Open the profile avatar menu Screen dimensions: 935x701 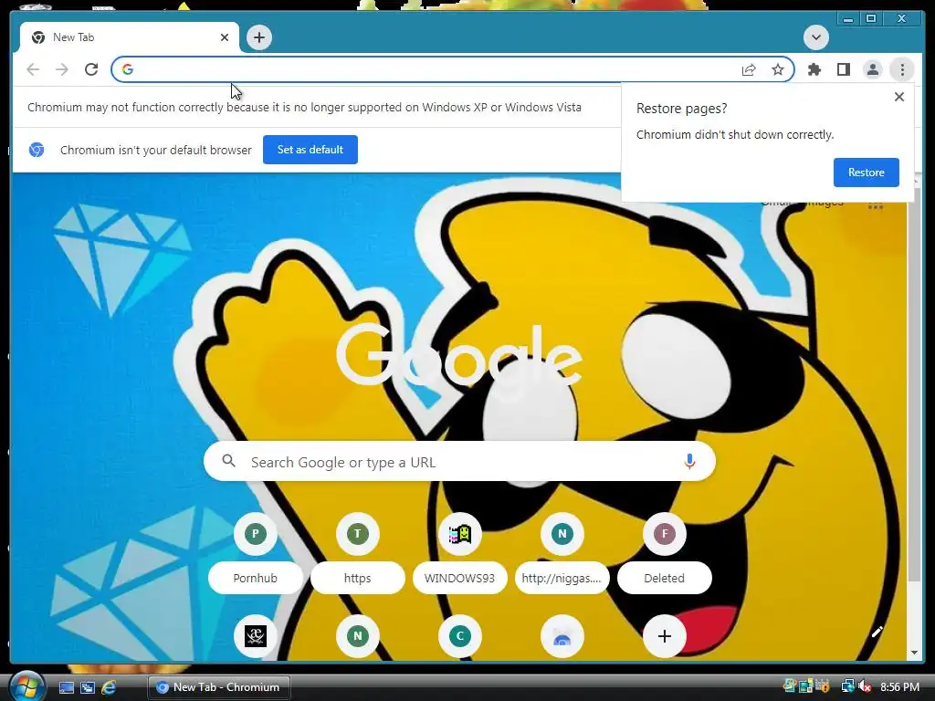pyautogui.click(x=872, y=69)
